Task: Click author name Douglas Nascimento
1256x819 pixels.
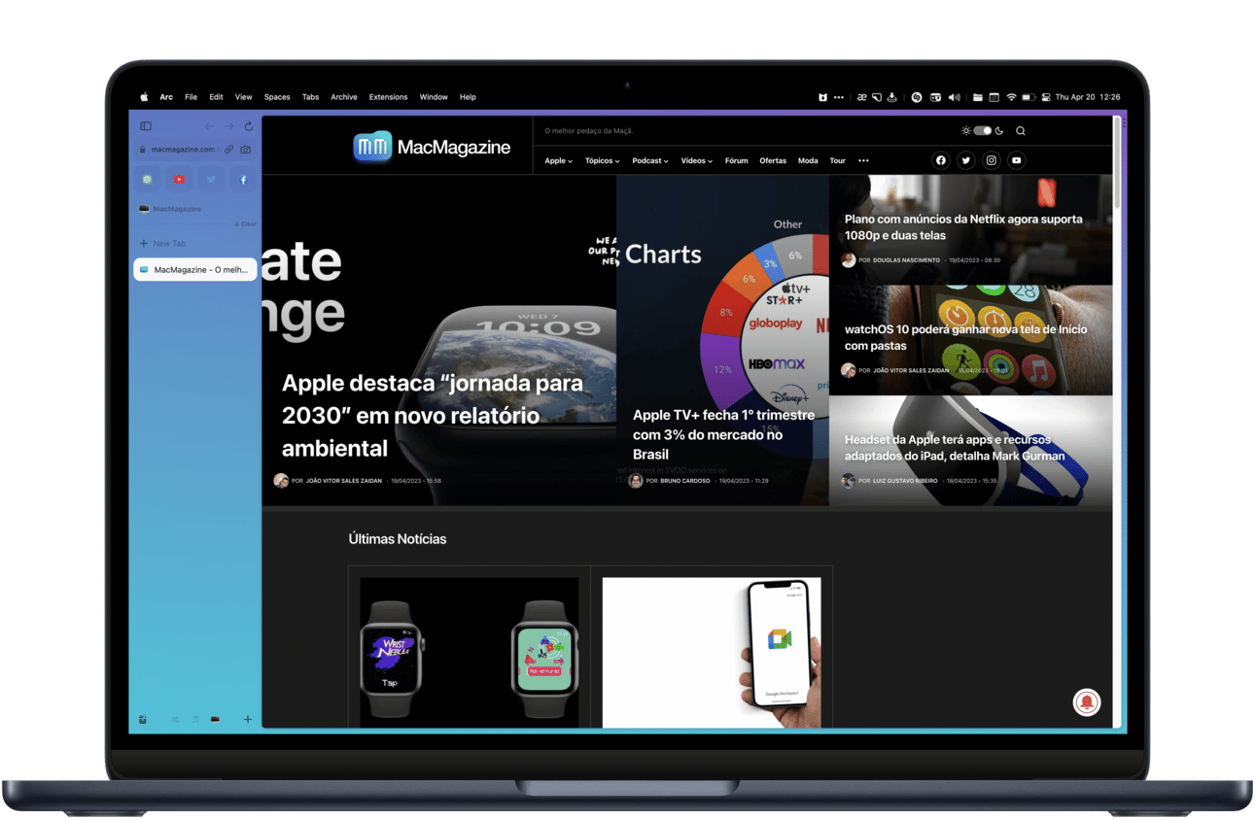Action: click(x=906, y=260)
